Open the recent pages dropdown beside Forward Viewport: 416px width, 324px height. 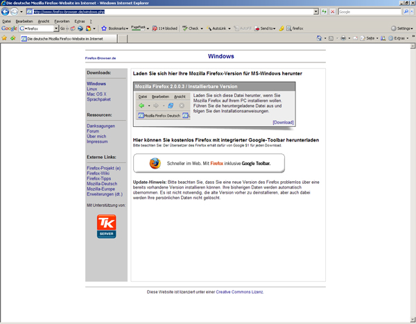coord(21,12)
